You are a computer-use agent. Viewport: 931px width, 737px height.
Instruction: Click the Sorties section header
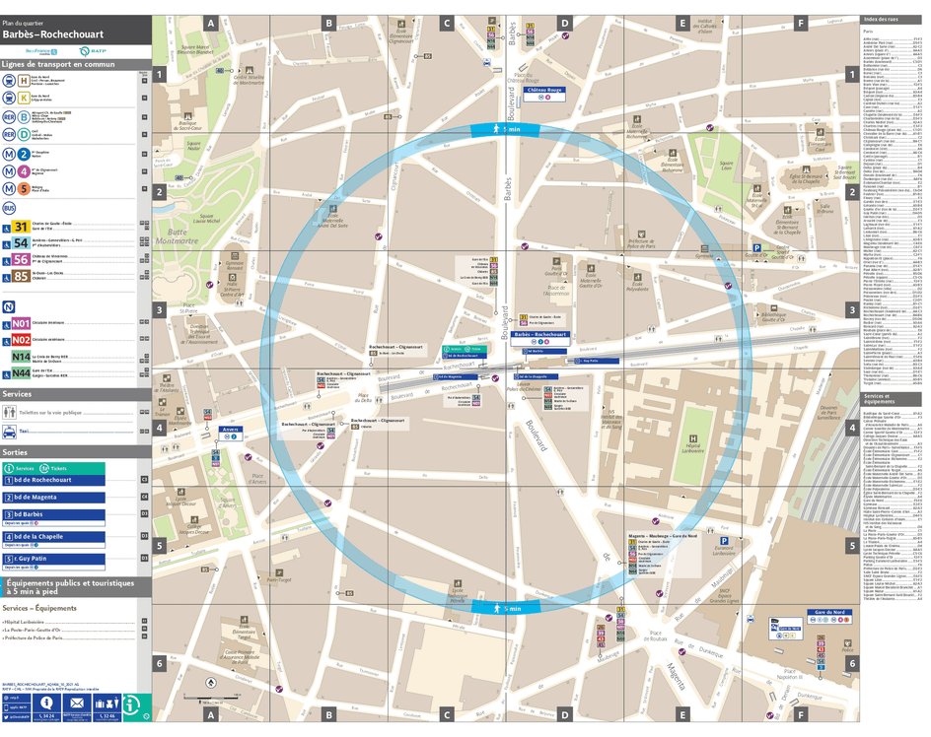[15, 452]
